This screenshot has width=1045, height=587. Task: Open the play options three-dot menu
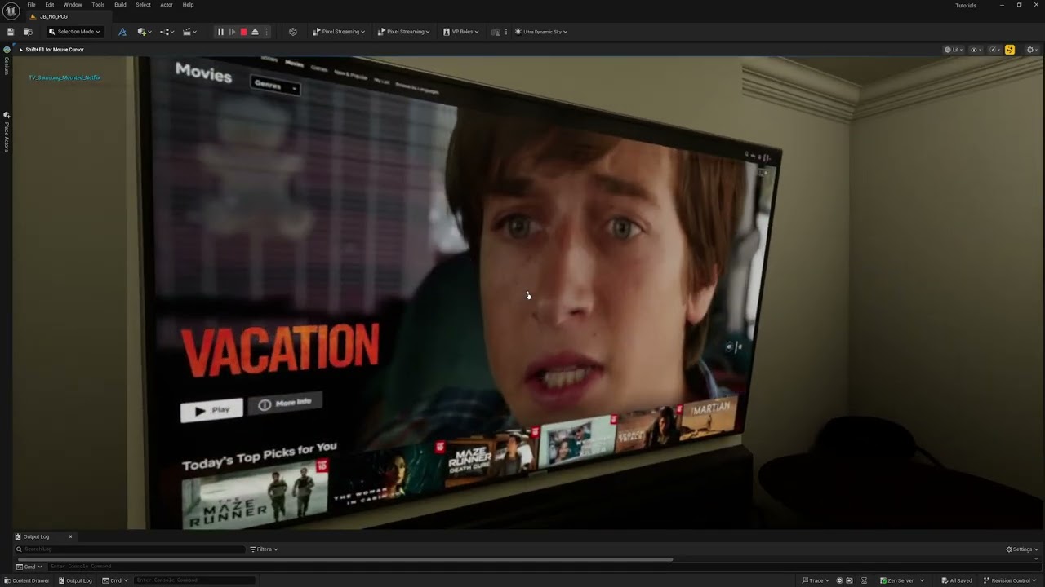(x=266, y=32)
